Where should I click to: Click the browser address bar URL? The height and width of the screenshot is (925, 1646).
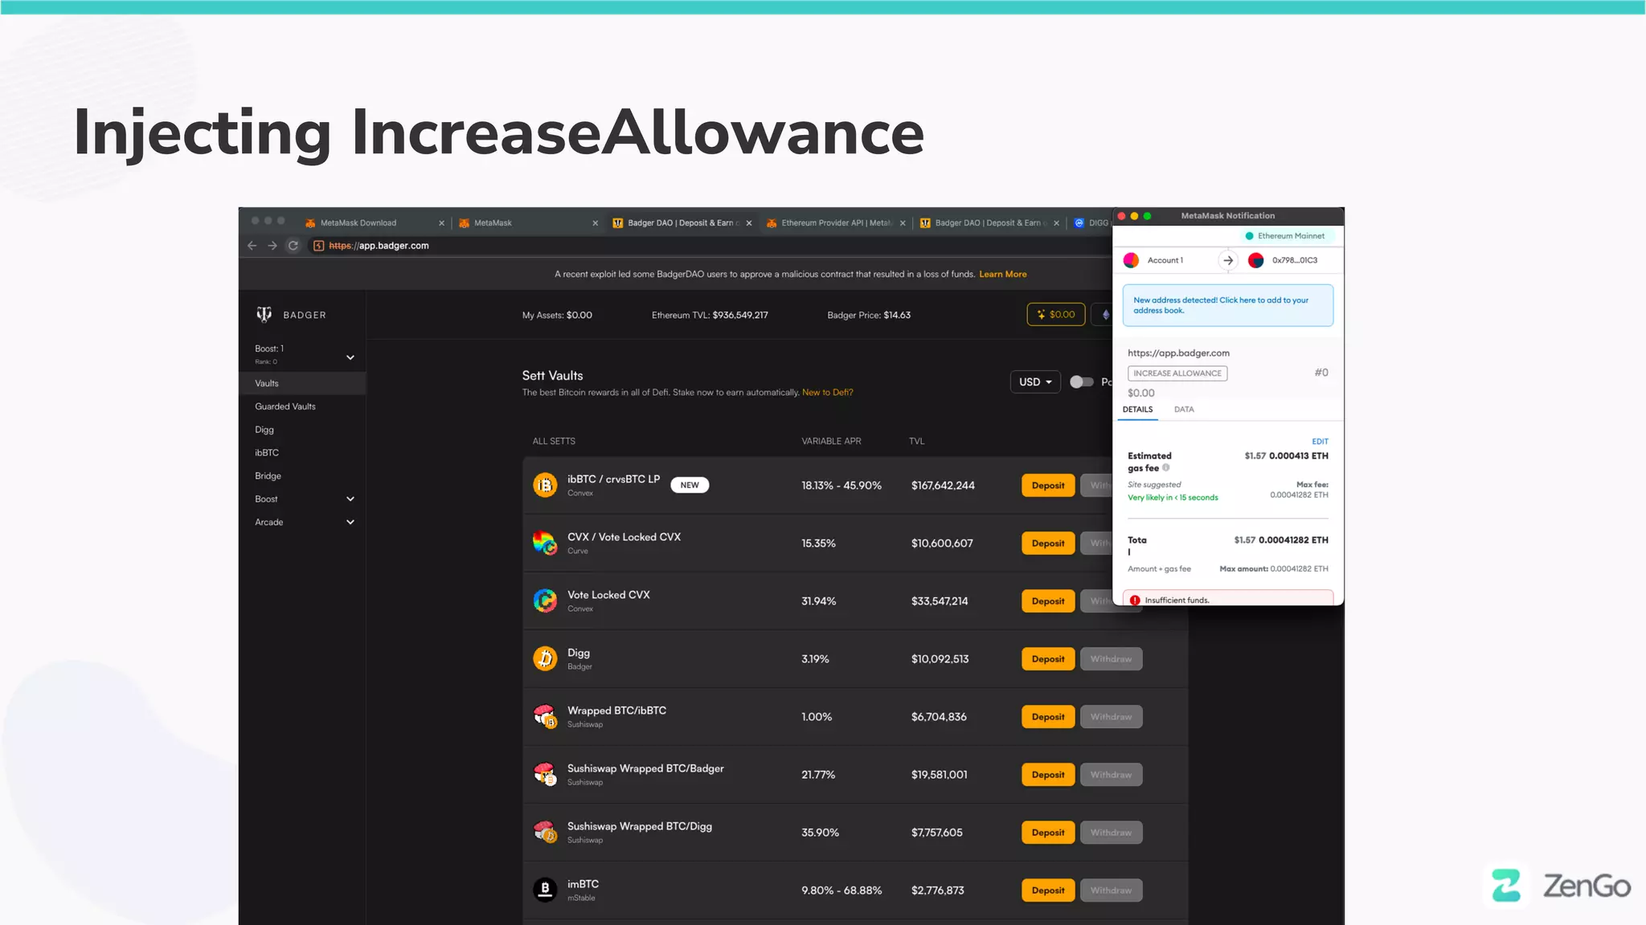[379, 246]
